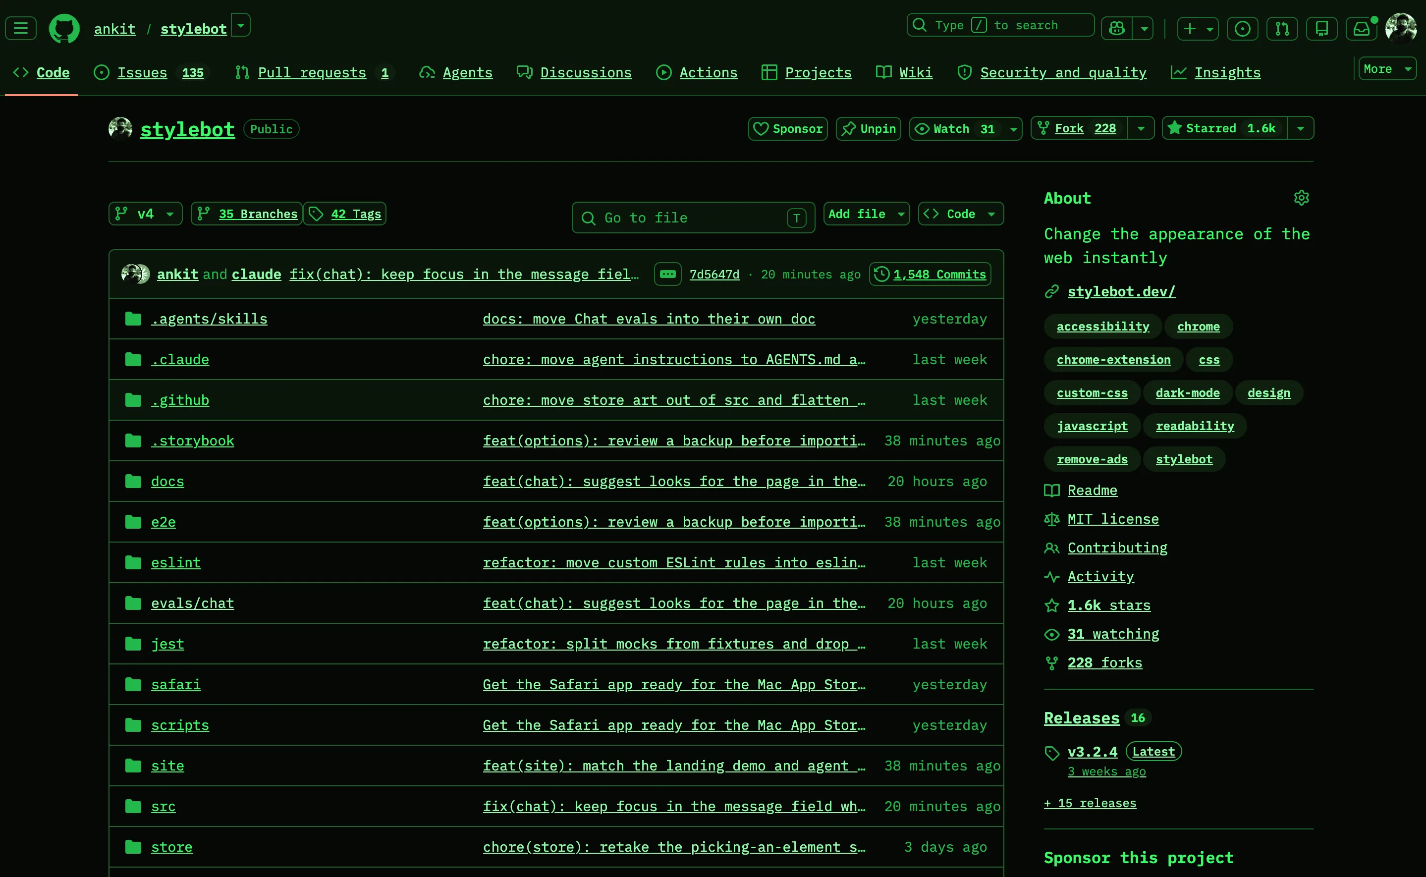Open the MIT license link
1426x877 pixels.
[x=1113, y=519]
